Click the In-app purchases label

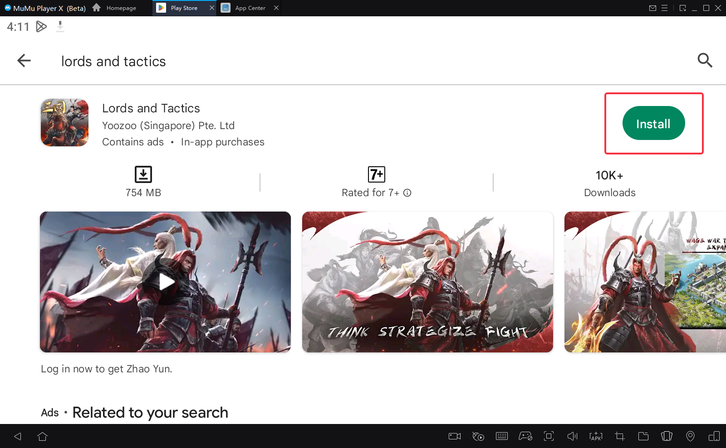(x=223, y=142)
